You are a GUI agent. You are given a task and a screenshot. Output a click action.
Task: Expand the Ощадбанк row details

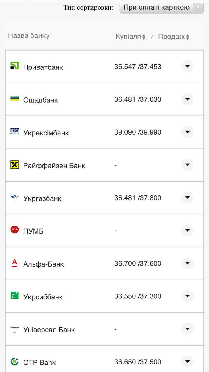pyautogui.click(x=187, y=99)
